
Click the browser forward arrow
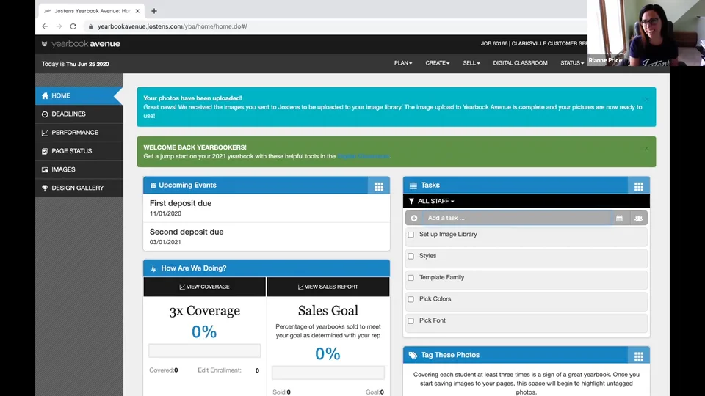tap(59, 26)
